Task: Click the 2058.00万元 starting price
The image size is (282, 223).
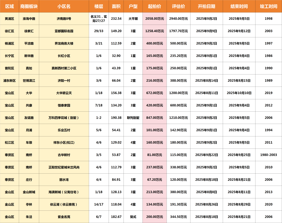Action: coord(155,19)
